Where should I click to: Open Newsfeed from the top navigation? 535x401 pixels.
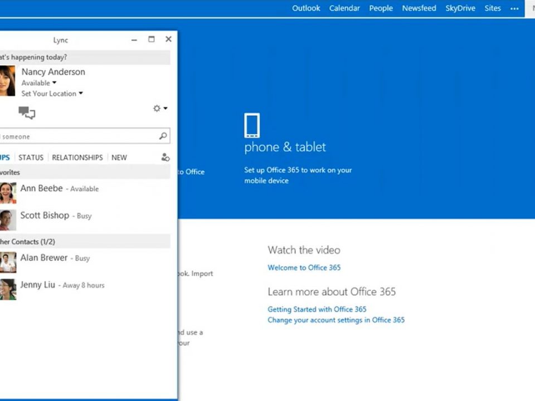(419, 8)
